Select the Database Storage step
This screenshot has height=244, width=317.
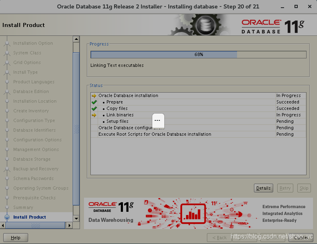click(32, 159)
